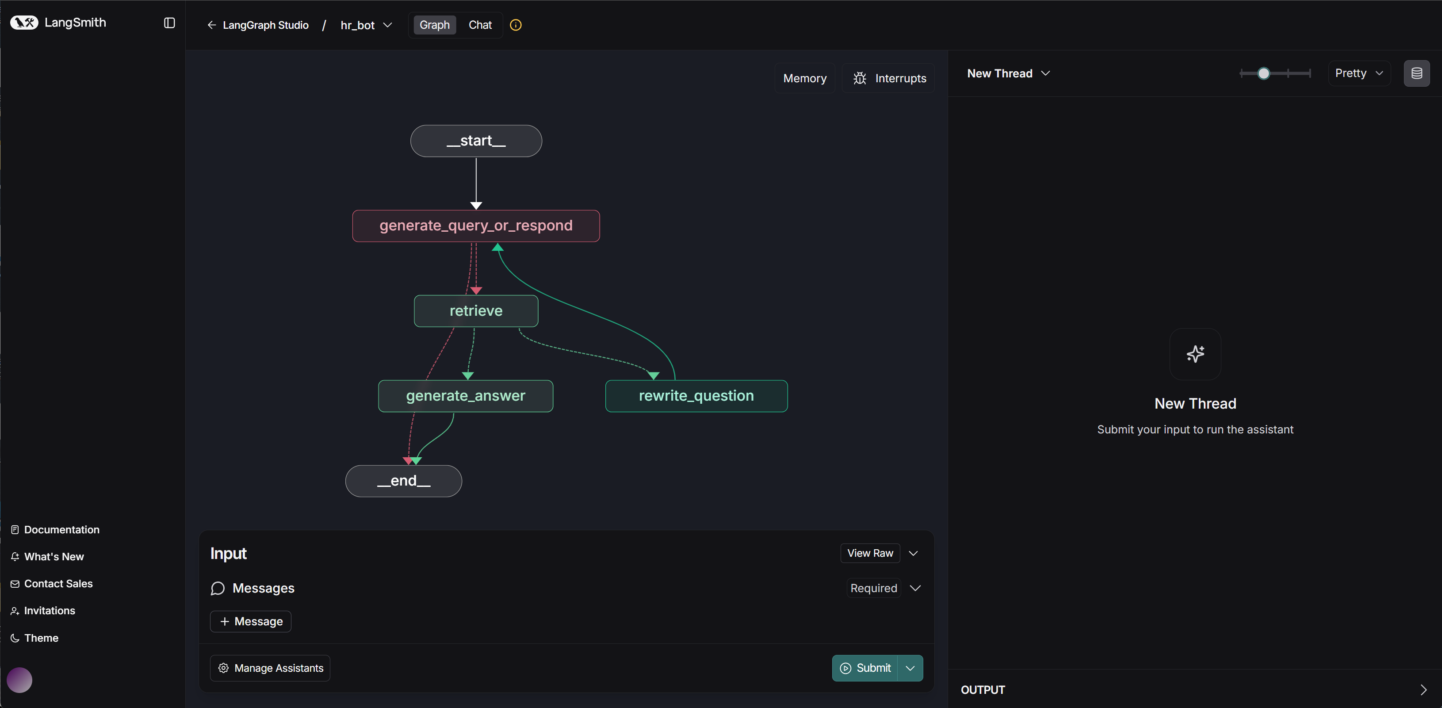Select the generate_query_or_respond node

pos(476,226)
